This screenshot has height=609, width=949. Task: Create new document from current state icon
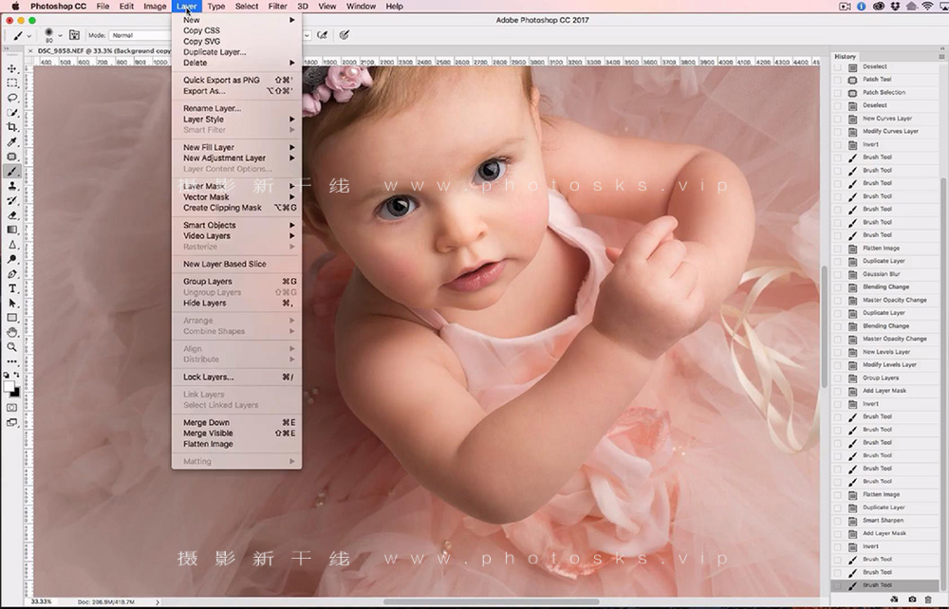point(895,600)
